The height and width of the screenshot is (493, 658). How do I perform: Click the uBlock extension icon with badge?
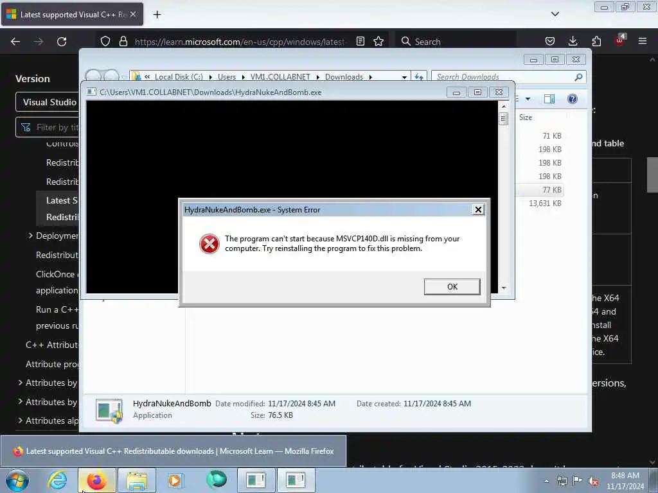(x=620, y=40)
